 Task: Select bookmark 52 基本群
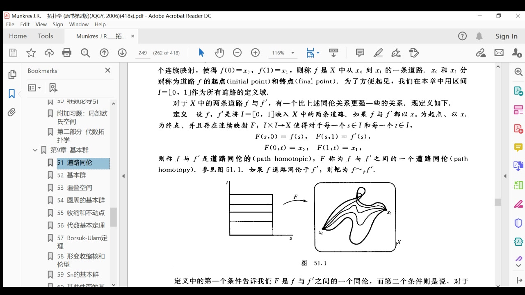71,175
